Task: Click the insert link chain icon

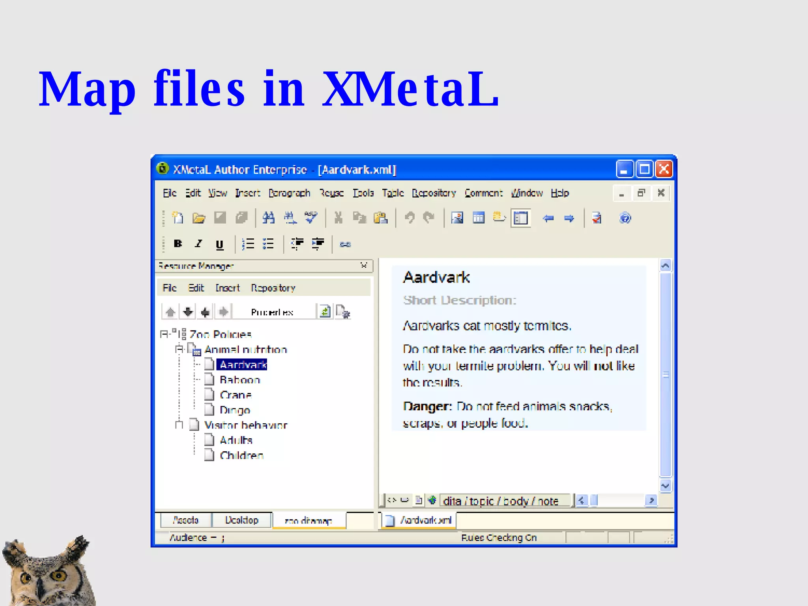Action: [x=345, y=245]
